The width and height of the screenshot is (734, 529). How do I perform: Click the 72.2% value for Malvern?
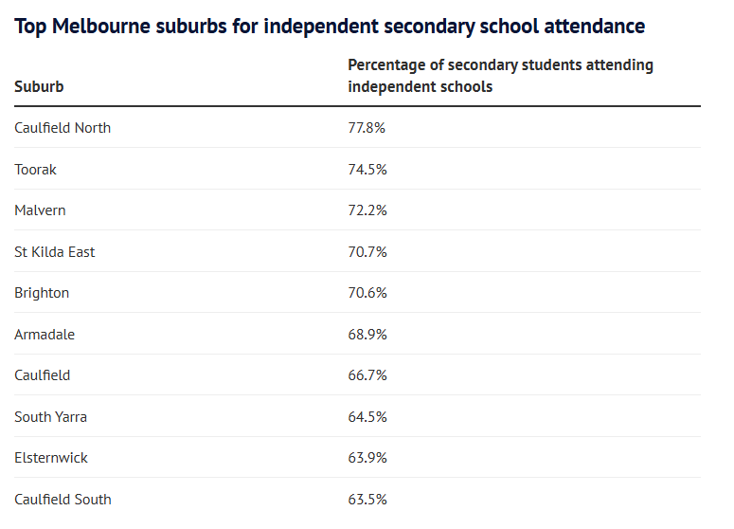[x=367, y=210]
